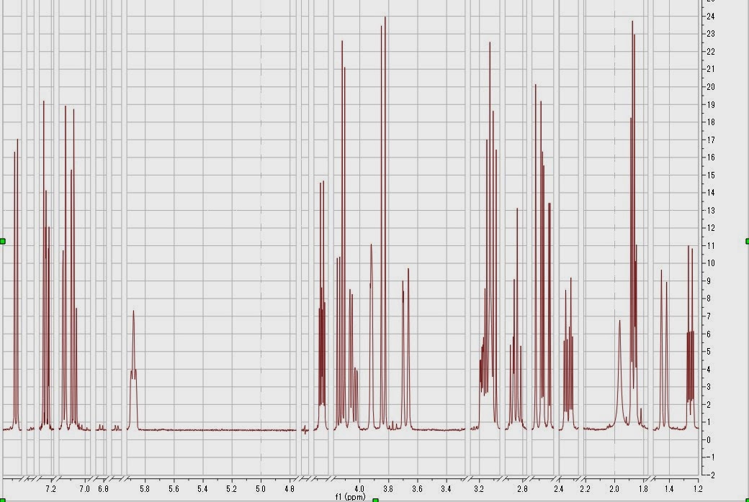Click the '1.8' tick label on the ppm axis
The height and width of the screenshot is (502, 749).
point(643,489)
